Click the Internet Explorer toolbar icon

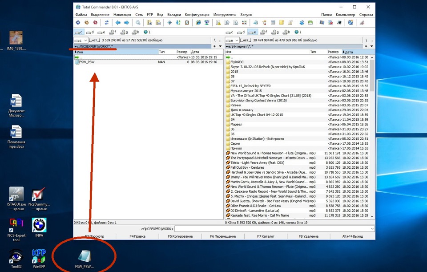click(x=198, y=23)
